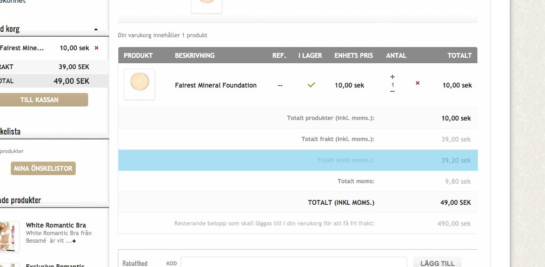
Task: Open MINA ÖNSKELISTOR wishlists
Action: click(x=43, y=168)
